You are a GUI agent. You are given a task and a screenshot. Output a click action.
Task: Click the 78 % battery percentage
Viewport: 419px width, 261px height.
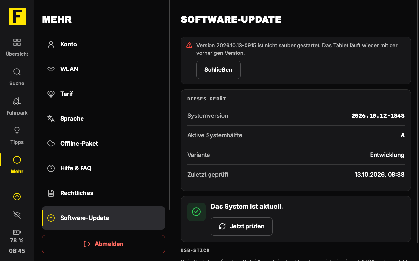click(x=17, y=241)
